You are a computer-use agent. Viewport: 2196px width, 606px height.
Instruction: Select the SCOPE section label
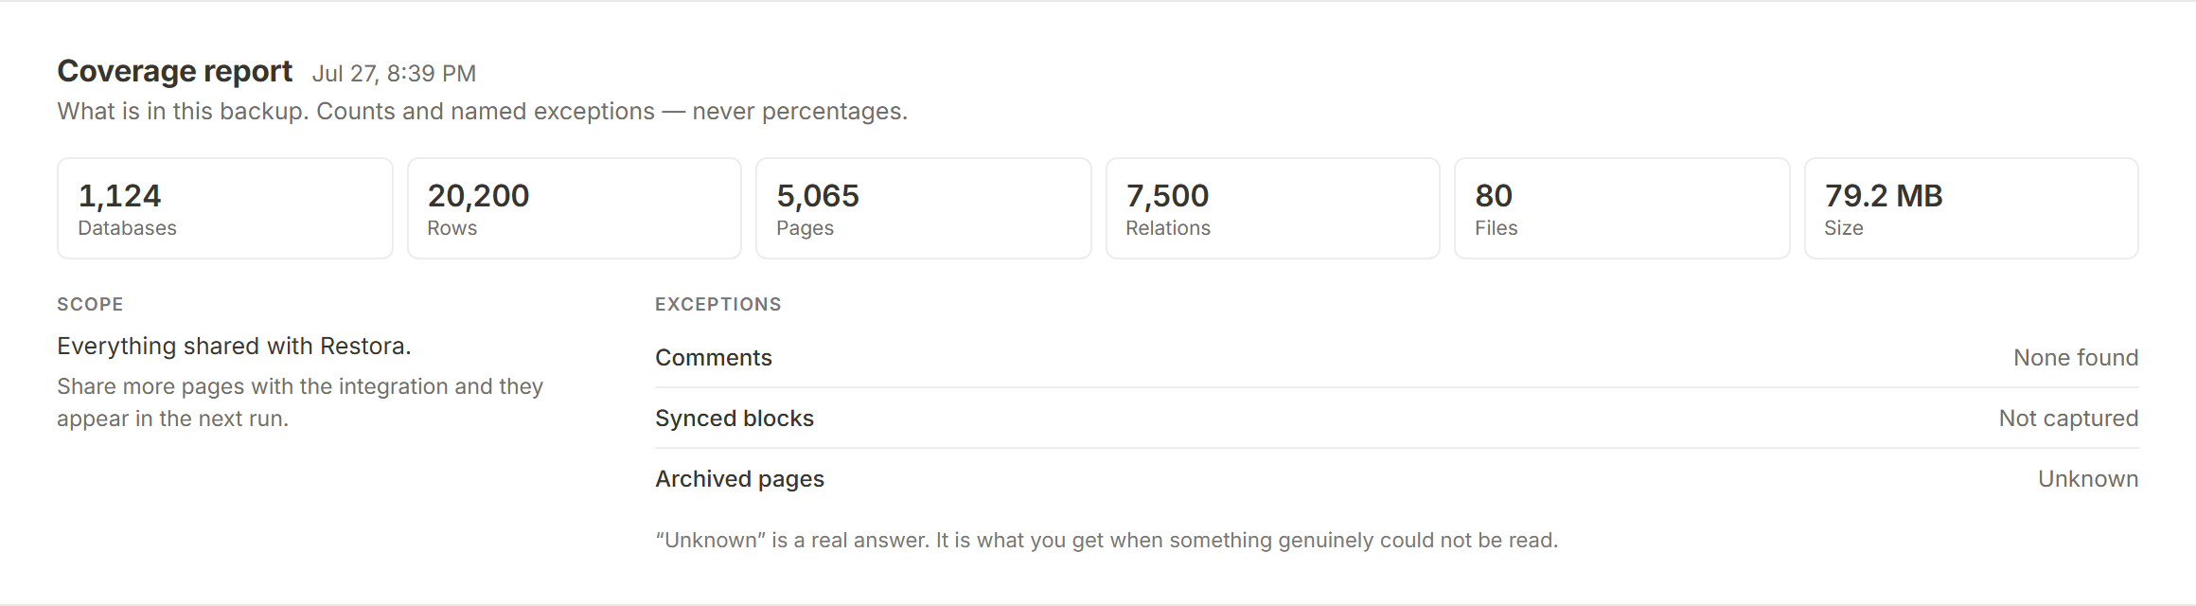pyautogui.click(x=90, y=304)
